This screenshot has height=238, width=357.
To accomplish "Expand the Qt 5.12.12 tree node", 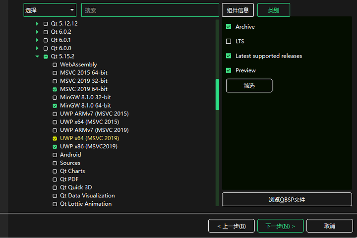I will pyautogui.click(x=37, y=24).
